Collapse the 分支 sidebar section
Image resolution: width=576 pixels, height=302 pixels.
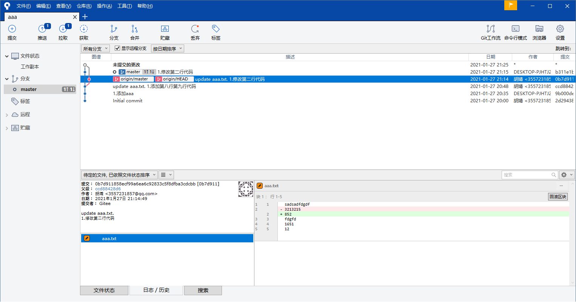click(x=7, y=79)
